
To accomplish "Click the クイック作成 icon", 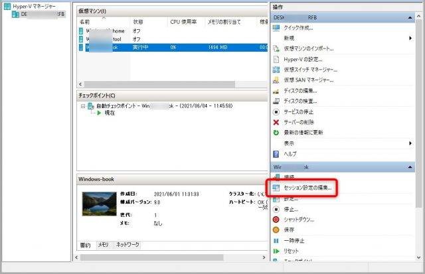I will pyautogui.click(x=276, y=28).
